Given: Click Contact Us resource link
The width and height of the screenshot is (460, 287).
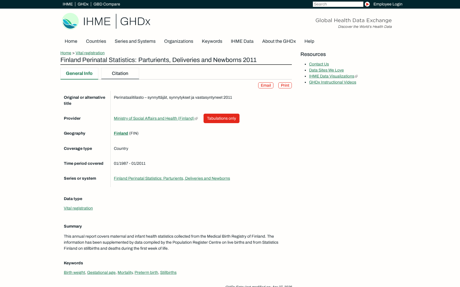Looking at the screenshot, I should (x=319, y=64).
